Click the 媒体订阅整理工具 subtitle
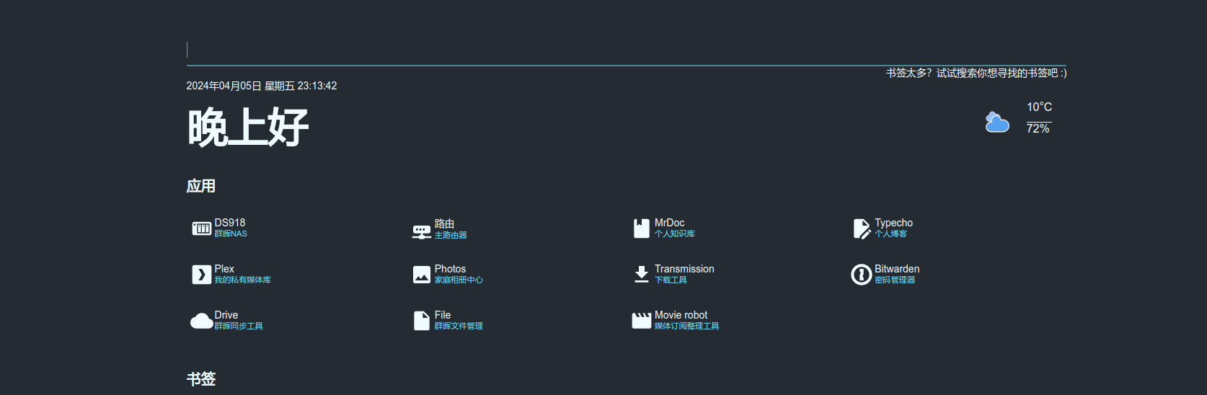Image resolution: width=1207 pixels, height=395 pixels. pos(687,326)
